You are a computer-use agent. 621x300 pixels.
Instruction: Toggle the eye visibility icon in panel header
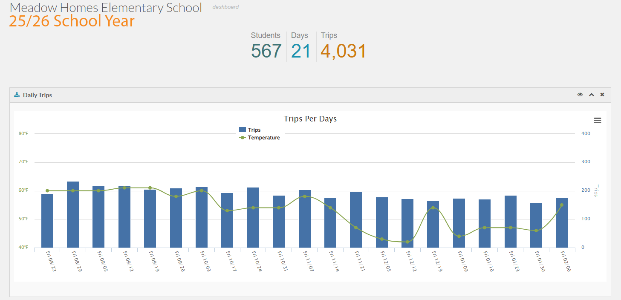580,95
